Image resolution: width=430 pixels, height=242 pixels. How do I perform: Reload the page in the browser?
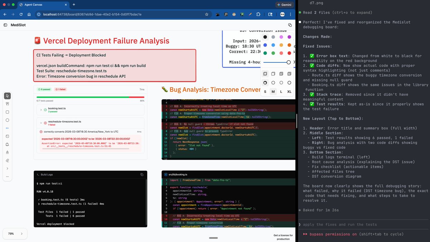point(21,14)
